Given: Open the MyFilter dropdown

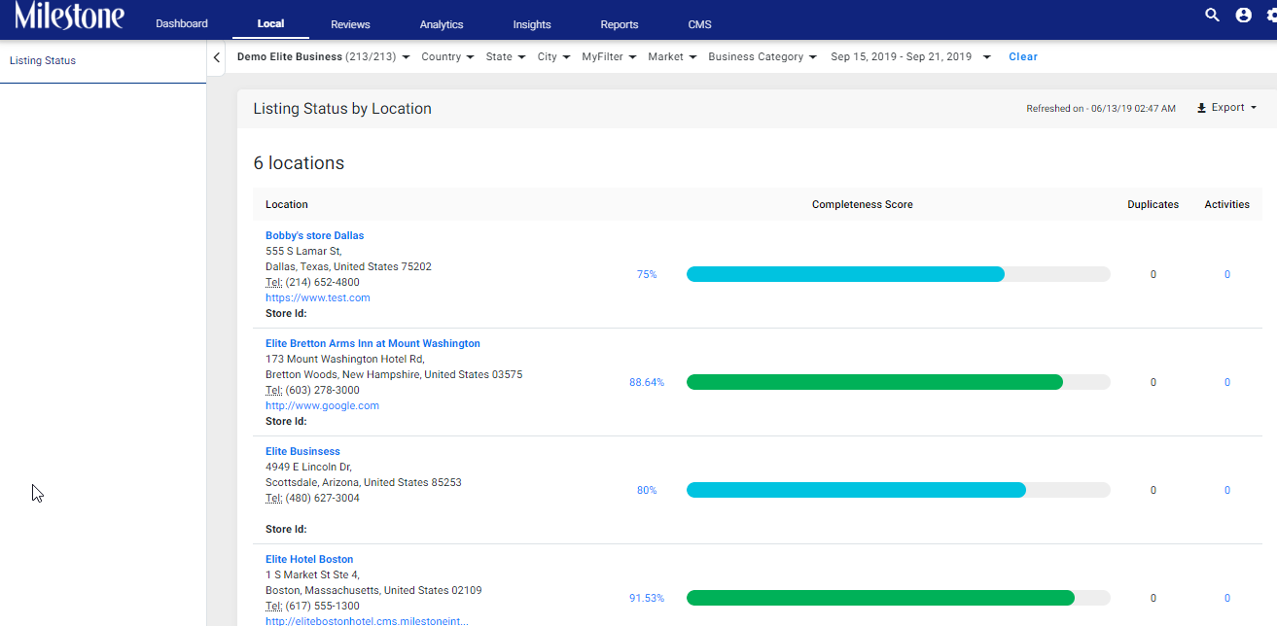Looking at the screenshot, I should point(609,56).
